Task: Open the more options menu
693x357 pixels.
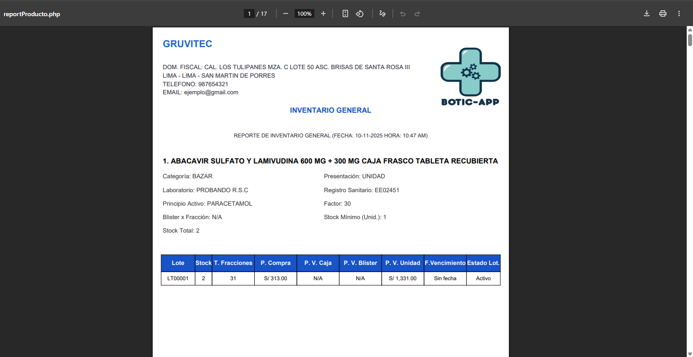Action: pos(679,13)
